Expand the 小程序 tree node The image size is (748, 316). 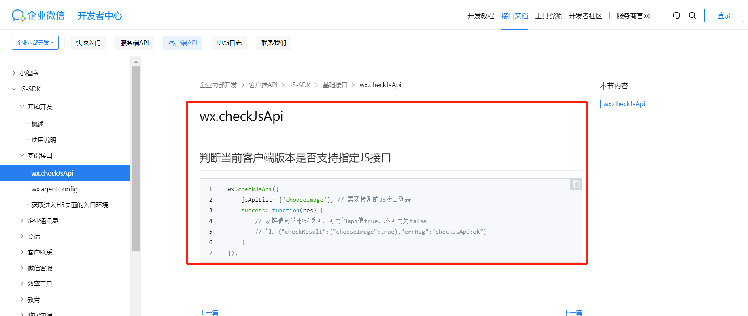(14, 73)
